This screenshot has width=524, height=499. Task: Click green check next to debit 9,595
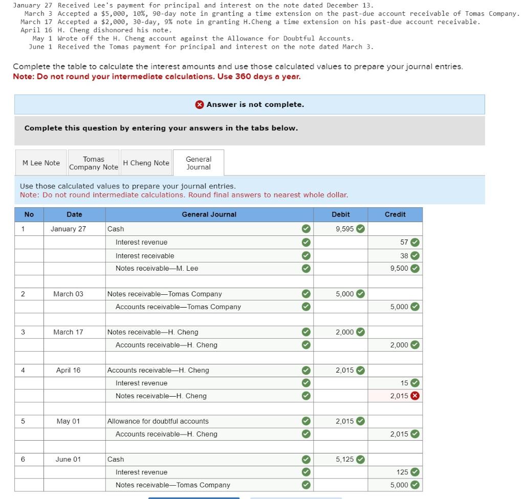(x=360, y=229)
